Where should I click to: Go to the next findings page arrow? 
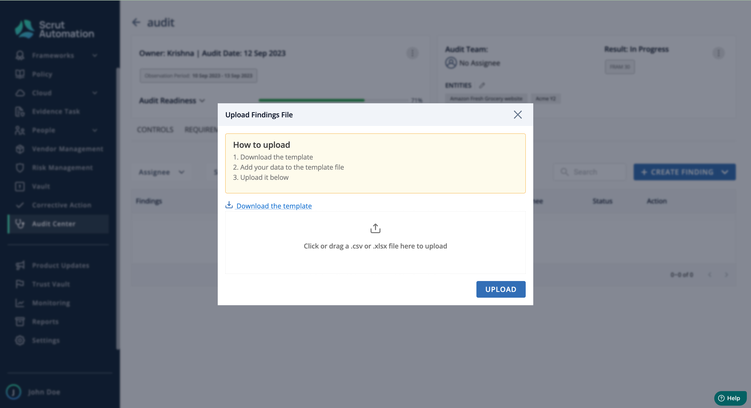point(726,275)
